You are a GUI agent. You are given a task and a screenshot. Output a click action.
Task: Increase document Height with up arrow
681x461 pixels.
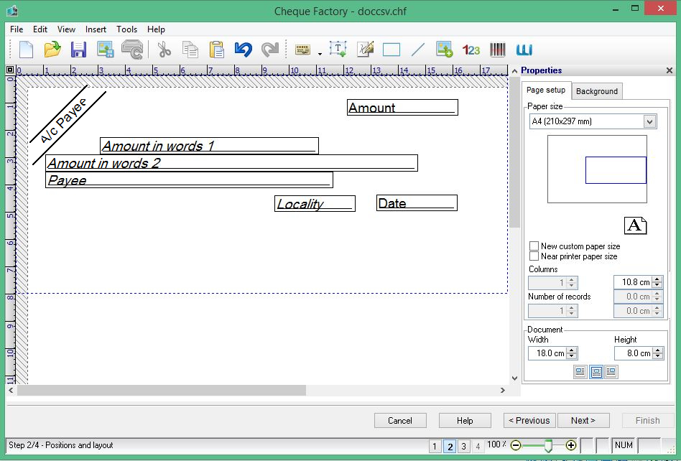coord(658,350)
